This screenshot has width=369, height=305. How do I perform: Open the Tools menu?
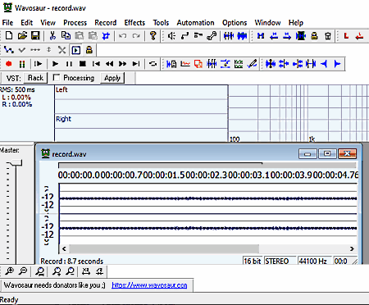161,23
